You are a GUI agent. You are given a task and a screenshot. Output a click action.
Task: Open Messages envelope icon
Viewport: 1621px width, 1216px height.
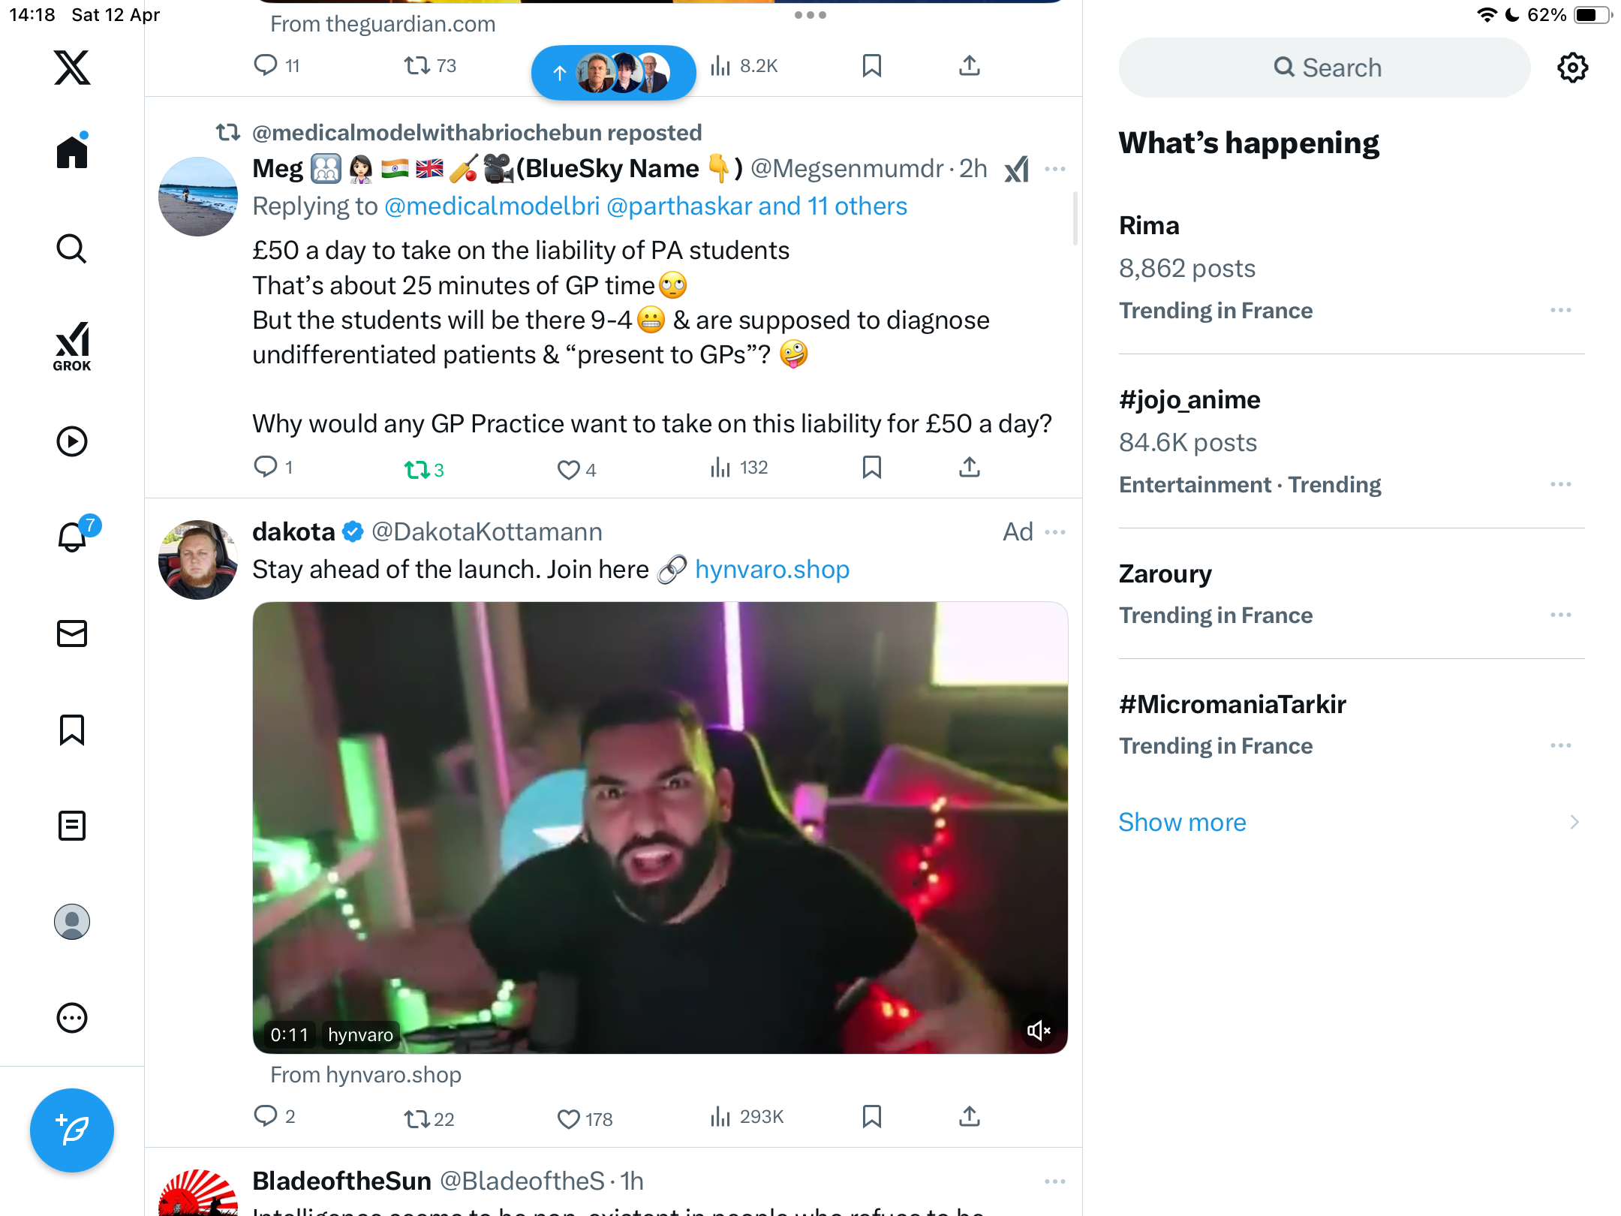pyautogui.click(x=72, y=634)
